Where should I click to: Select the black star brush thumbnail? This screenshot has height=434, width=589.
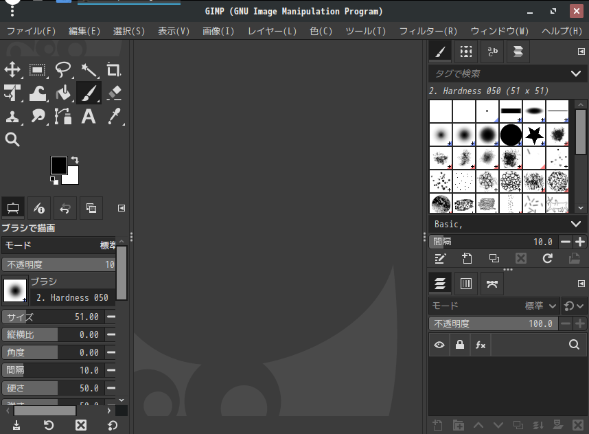click(x=534, y=135)
